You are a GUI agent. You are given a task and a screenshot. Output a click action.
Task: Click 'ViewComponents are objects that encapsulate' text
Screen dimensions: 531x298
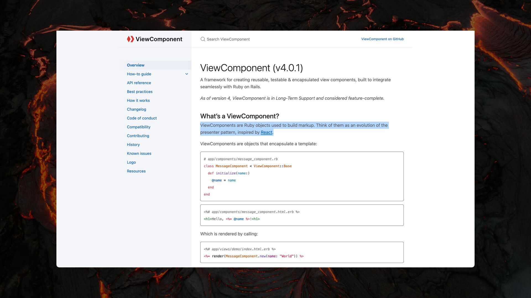pos(259,144)
